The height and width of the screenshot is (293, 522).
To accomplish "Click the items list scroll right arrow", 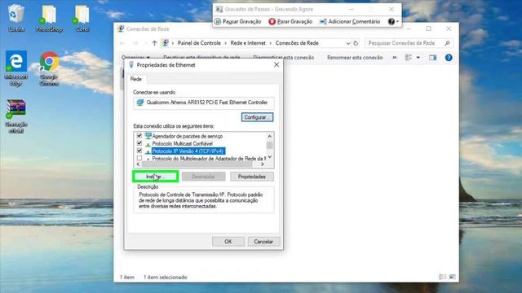I will 263,164.
